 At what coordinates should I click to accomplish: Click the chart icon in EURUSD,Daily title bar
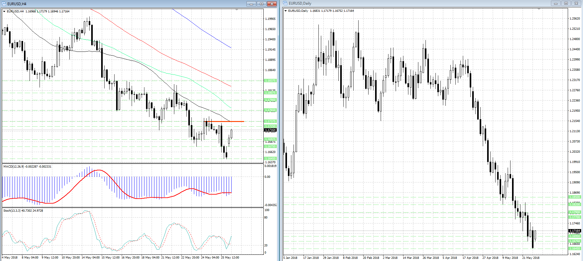(285, 3)
